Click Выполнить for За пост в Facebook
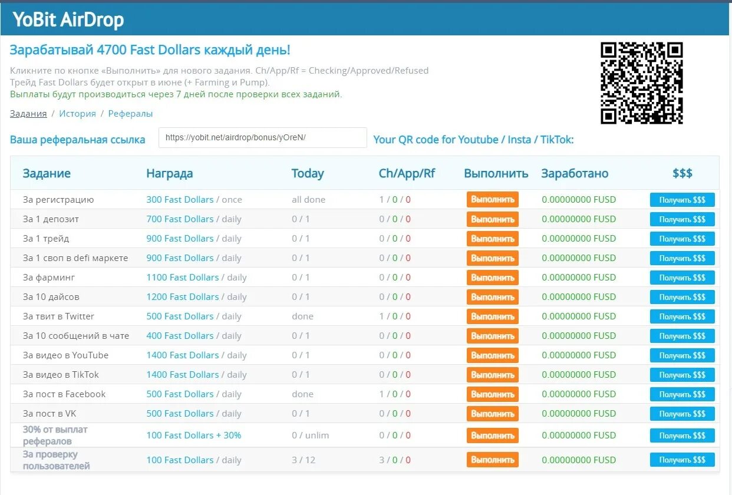The image size is (732, 495). 493,394
